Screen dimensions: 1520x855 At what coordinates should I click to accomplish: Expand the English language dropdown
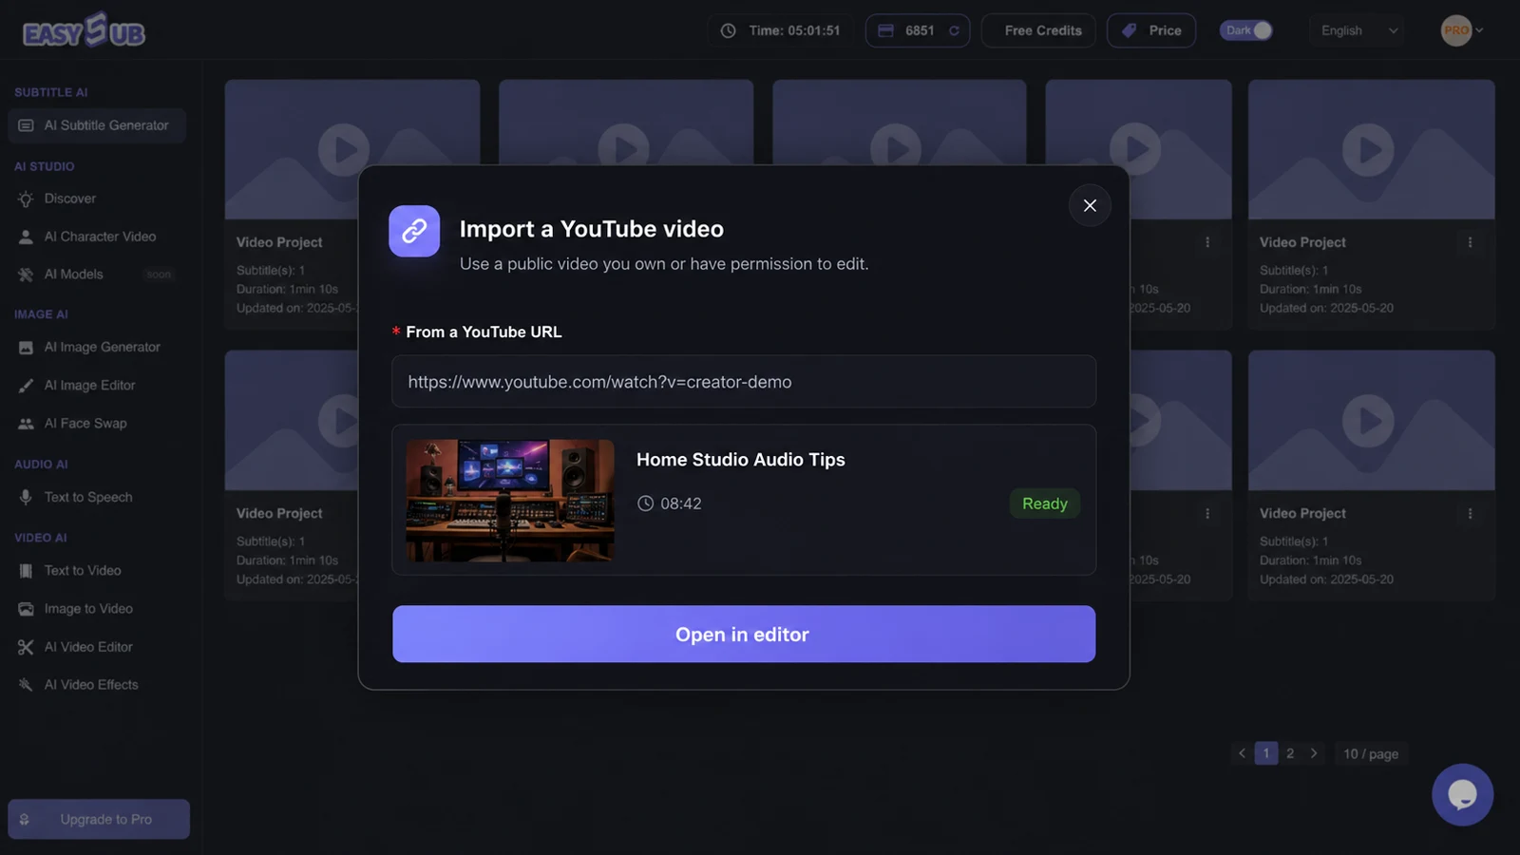pyautogui.click(x=1358, y=30)
